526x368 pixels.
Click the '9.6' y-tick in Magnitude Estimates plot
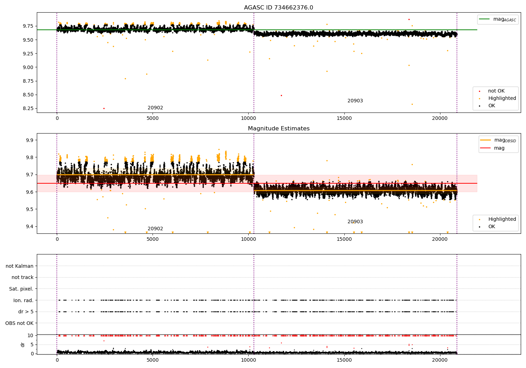point(29,192)
